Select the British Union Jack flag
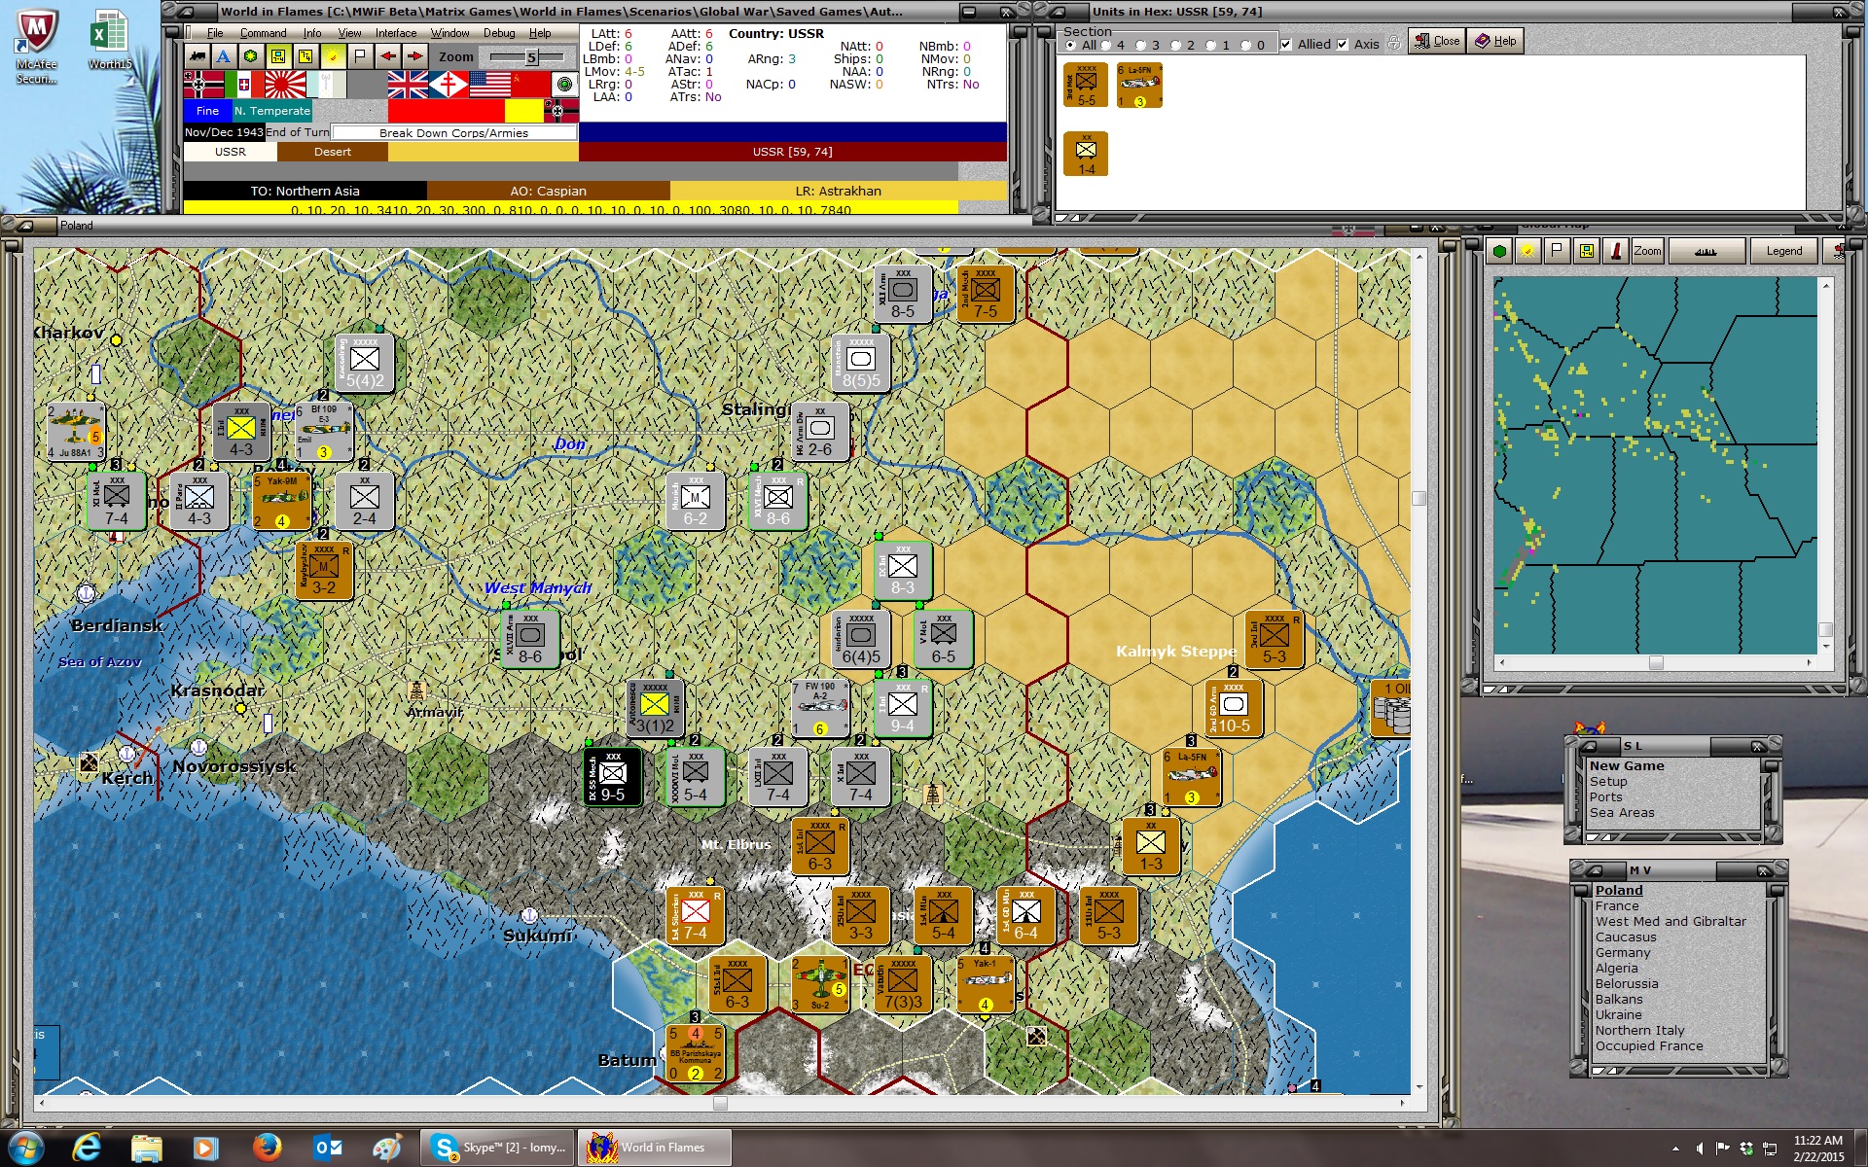Image resolution: width=1868 pixels, height=1167 pixels. coord(408,85)
